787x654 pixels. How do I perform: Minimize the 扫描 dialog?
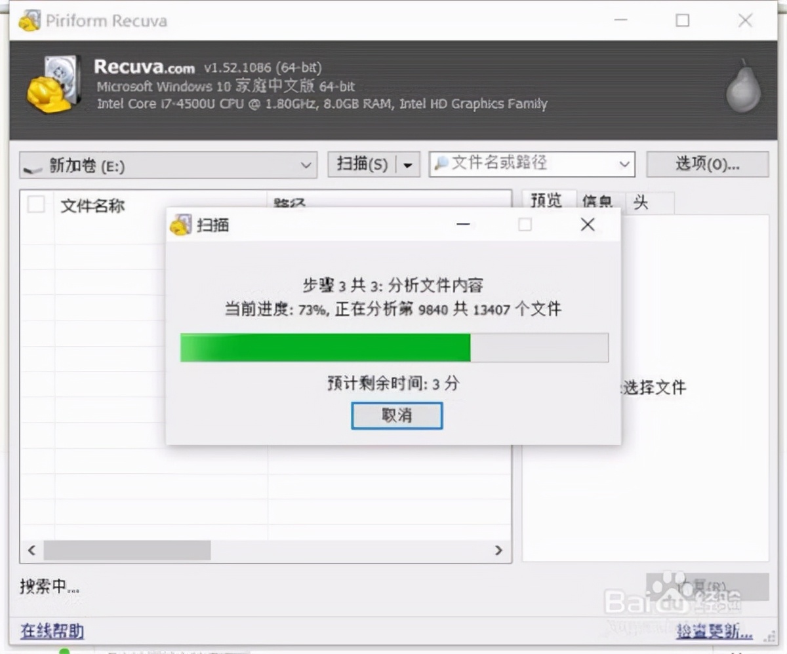click(464, 225)
